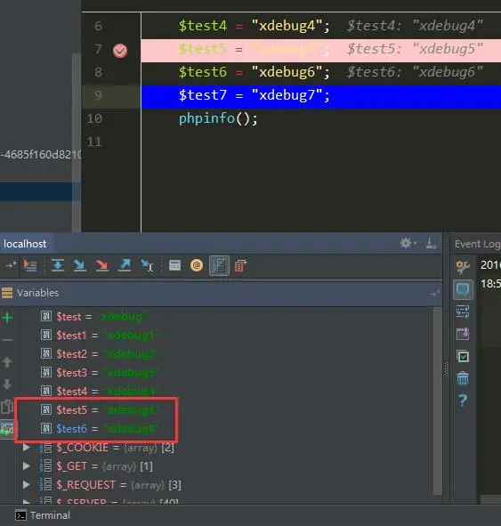Screen dimensions: 501x526
Task: Click the $_COOKIE variable name
Action: coord(83,448)
